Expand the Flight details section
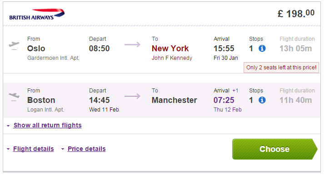Image resolution: width=325 pixels, height=175 pixels. tap(33, 149)
